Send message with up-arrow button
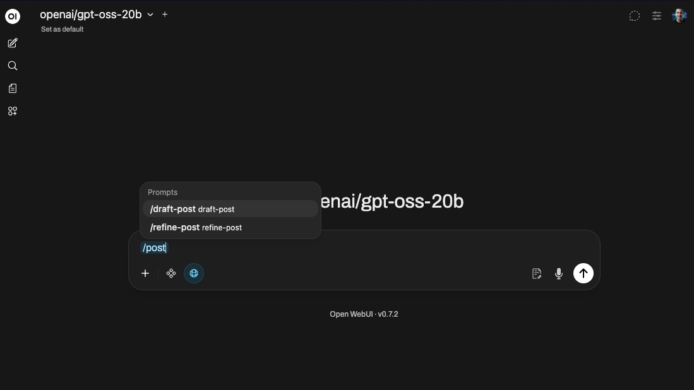694x390 pixels. 583,273
